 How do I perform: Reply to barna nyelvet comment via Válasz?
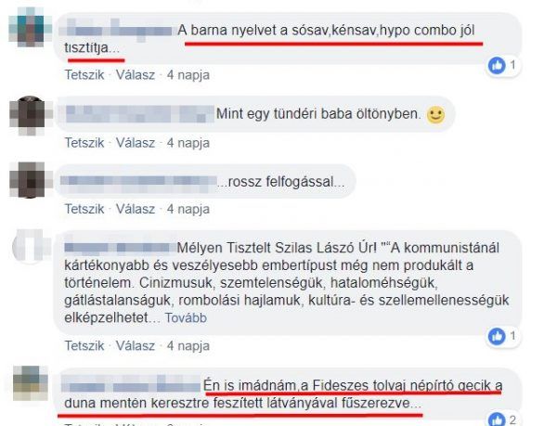point(136,75)
